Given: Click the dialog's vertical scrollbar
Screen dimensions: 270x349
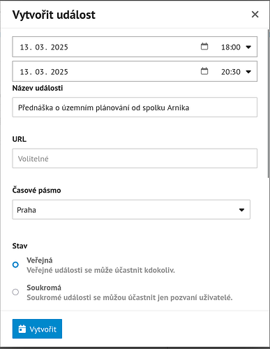Looking at the screenshot, I should 268,103.
